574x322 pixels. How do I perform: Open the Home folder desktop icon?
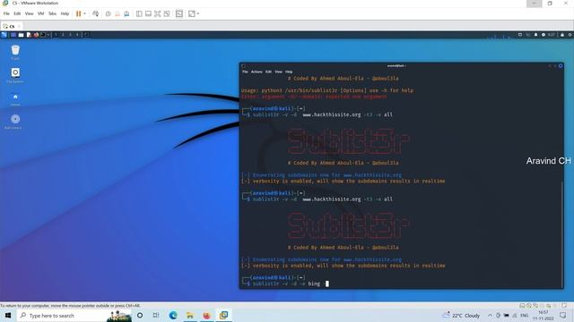15,98
